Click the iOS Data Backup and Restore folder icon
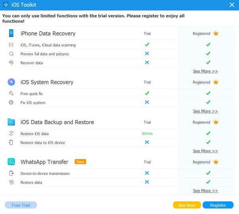Image resolution: width=239 pixels, height=214 pixels. coord(11,122)
